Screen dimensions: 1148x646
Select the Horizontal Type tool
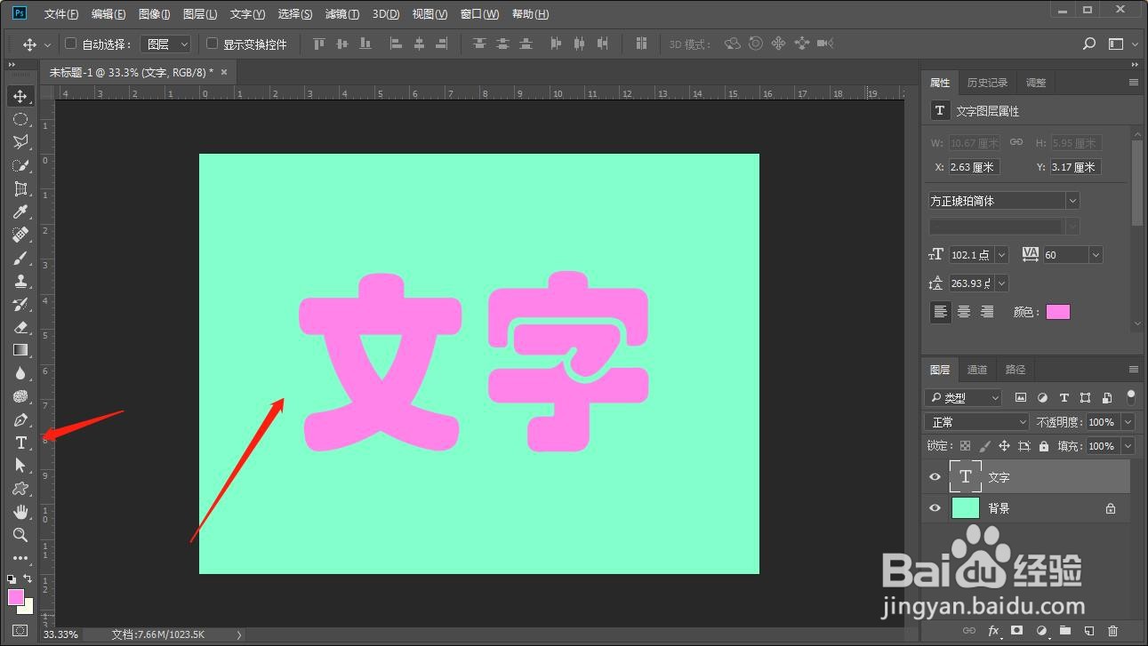click(x=20, y=443)
